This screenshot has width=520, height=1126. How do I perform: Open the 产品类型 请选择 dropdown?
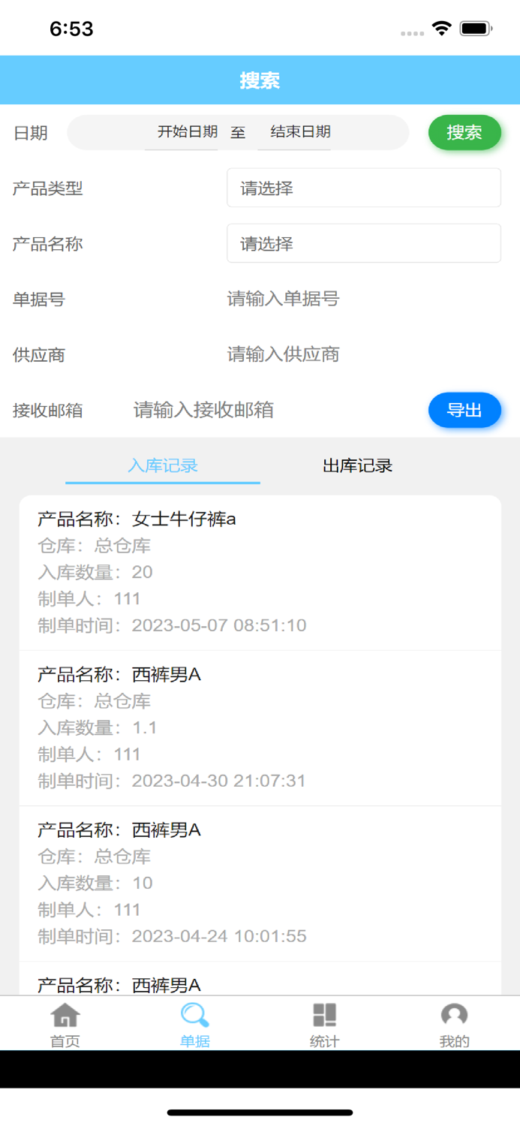[x=364, y=188]
